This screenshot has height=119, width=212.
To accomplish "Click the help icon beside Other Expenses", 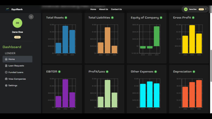I will click(156, 72).
